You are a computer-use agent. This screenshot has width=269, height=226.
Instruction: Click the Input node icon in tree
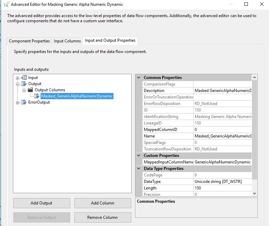24,78
